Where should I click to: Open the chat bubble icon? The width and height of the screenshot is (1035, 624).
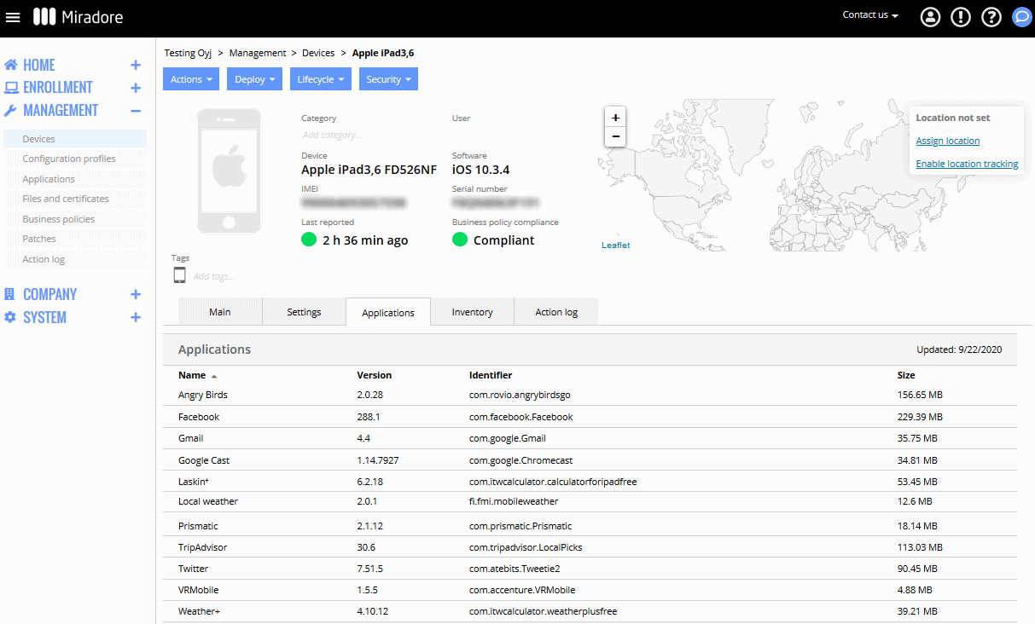[1021, 17]
